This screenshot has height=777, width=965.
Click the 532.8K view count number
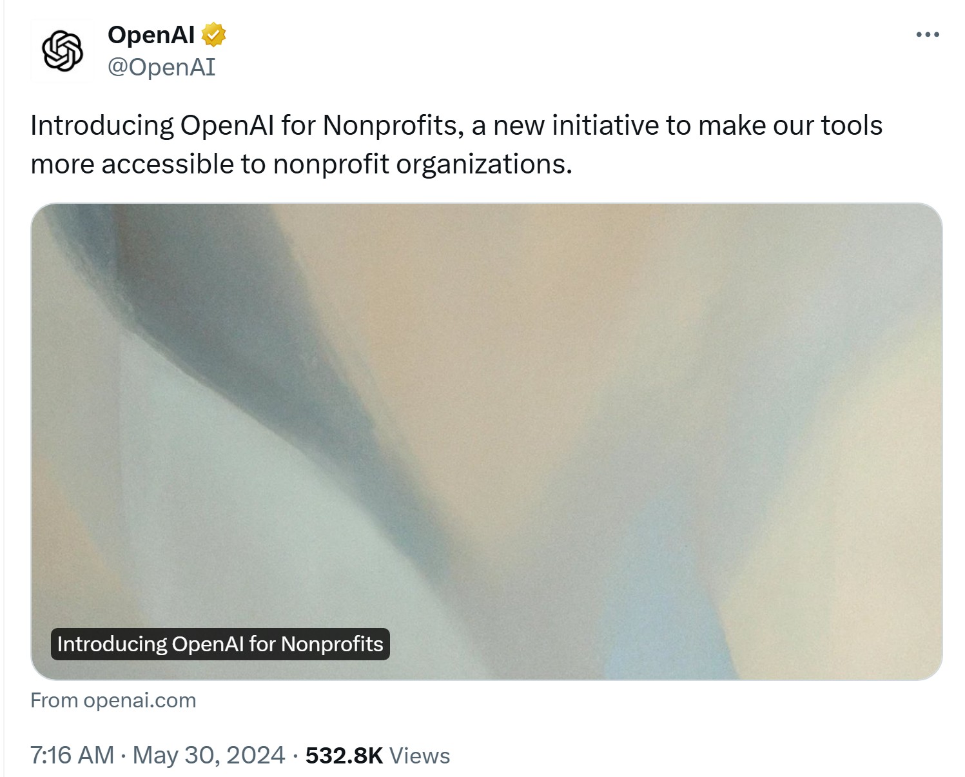(x=344, y=755)
